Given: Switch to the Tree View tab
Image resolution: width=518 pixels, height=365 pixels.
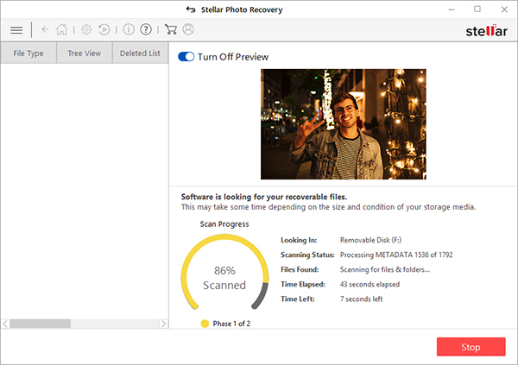Looking at the screenshot, I should coord(85,53).
